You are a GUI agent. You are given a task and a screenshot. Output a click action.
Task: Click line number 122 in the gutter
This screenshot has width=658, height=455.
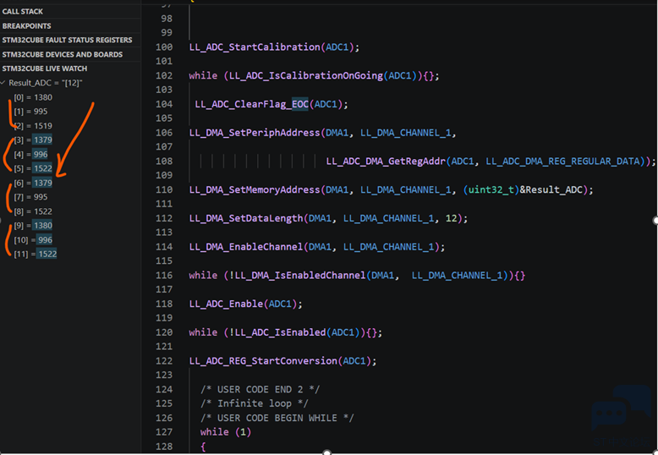pyautogui.click(x=164, y=361)
